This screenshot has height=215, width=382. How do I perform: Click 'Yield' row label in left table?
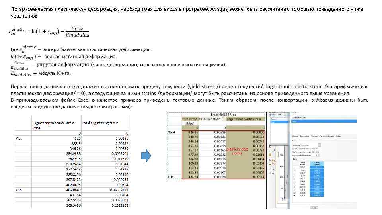click(19, 139)
